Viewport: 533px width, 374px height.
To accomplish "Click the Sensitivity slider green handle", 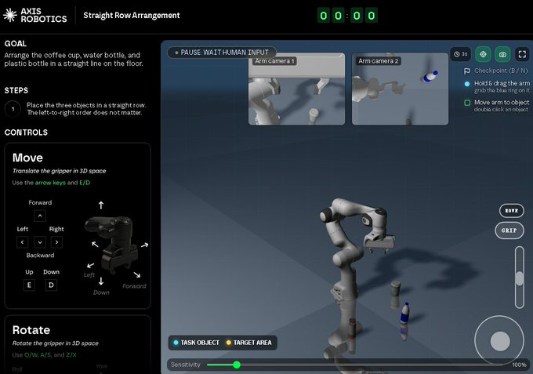I will [x=237, y=365].
